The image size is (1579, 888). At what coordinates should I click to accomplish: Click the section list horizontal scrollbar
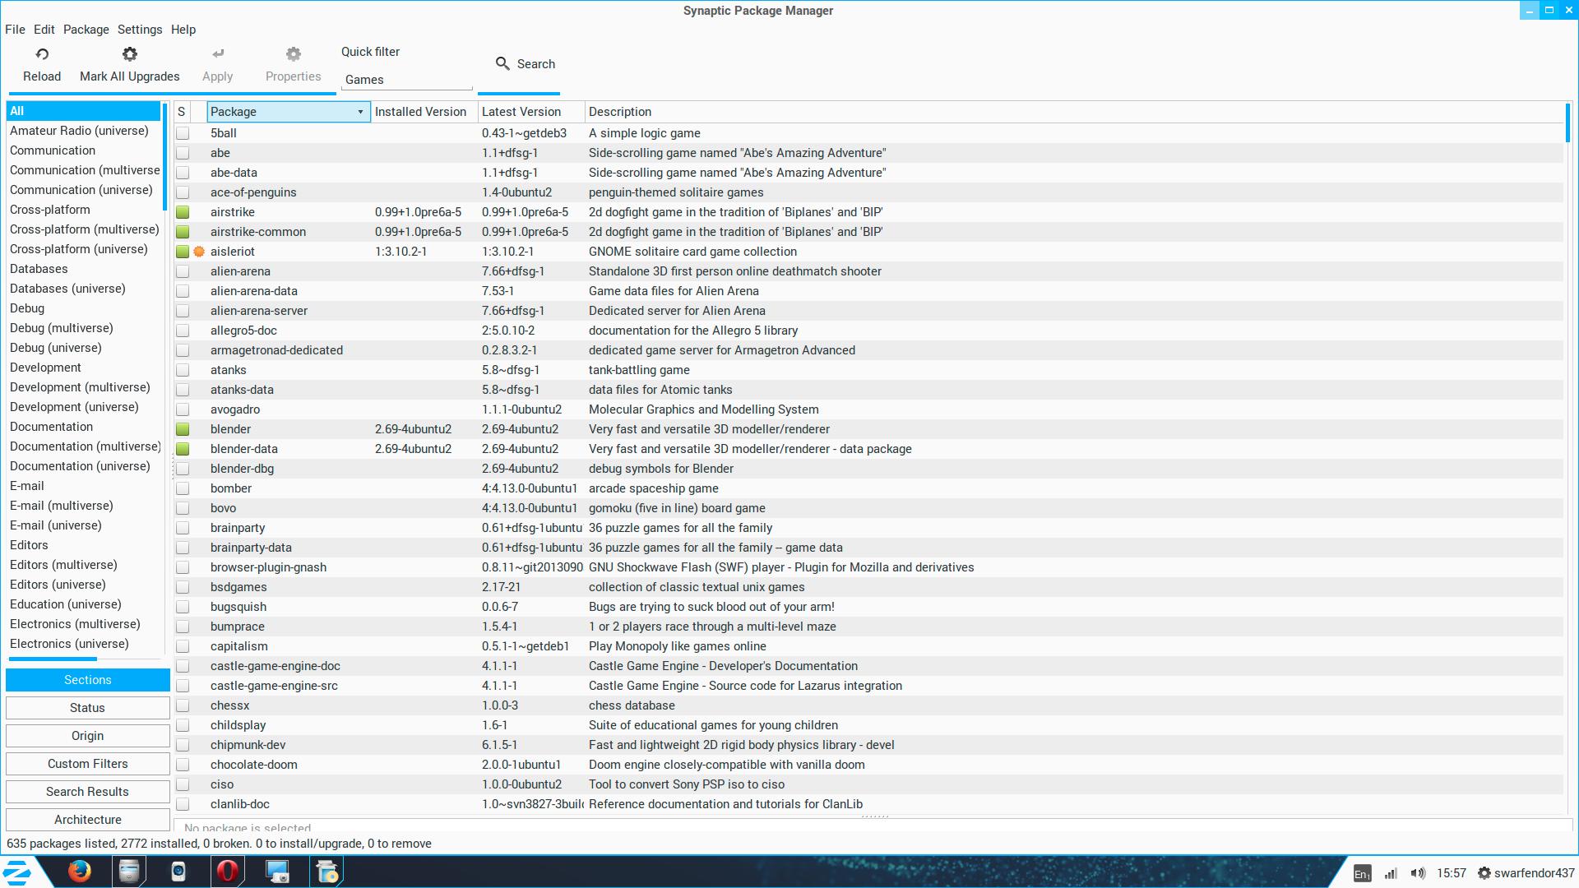[x=53, y=659]
